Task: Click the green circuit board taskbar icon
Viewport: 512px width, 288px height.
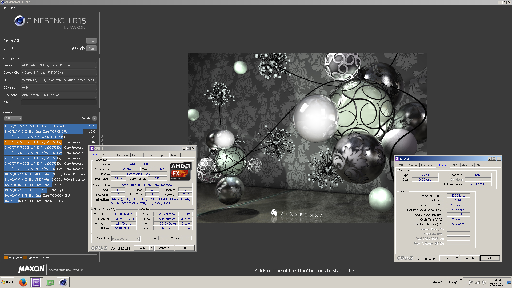Action: (50, 282)
